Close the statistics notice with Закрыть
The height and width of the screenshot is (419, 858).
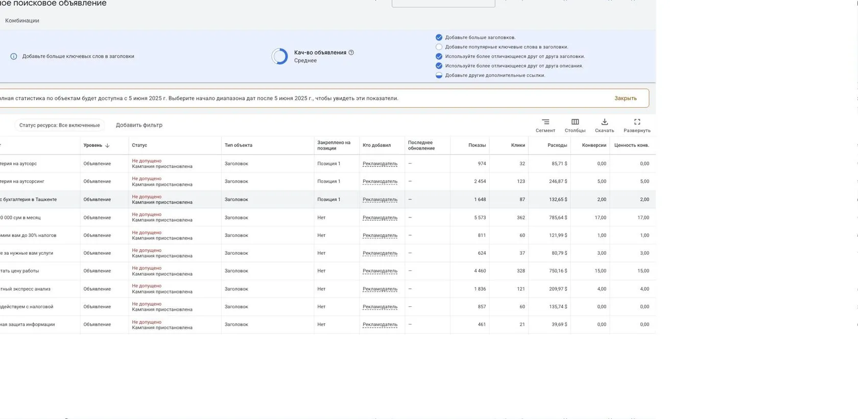pyautogui.click(x=626, y=98)
